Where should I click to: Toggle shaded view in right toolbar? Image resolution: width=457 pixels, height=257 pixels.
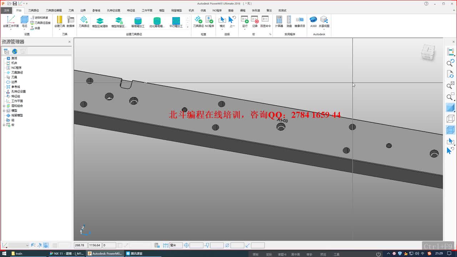450,108
